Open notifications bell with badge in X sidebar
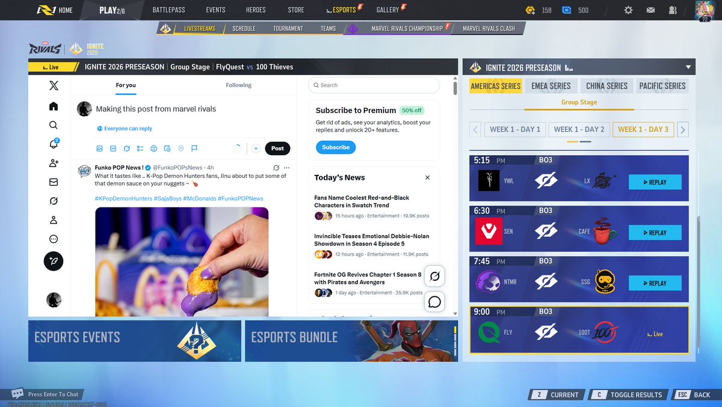 (54, 143)
